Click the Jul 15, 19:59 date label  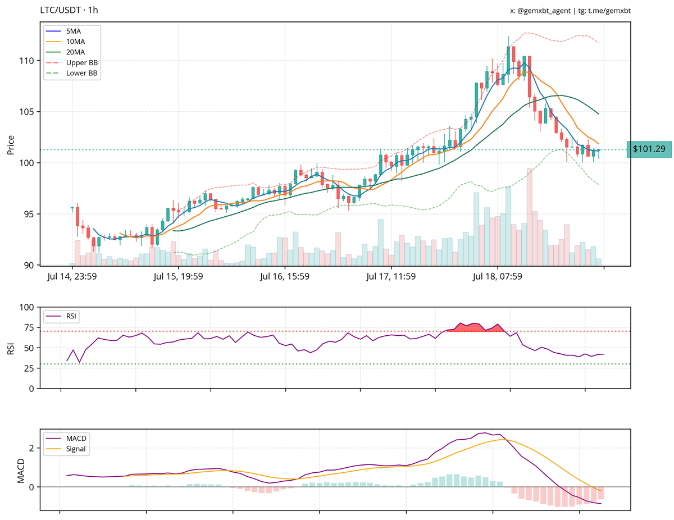click(178, 276)
